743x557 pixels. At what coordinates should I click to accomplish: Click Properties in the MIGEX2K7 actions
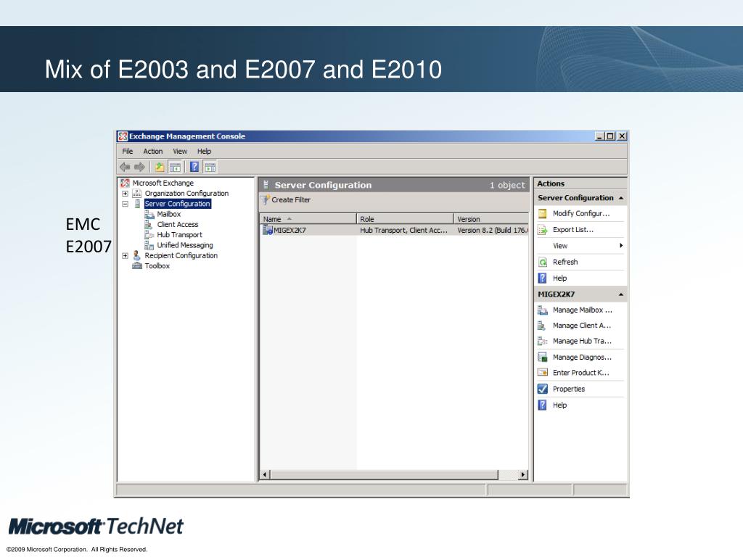[x=569, y=389]
